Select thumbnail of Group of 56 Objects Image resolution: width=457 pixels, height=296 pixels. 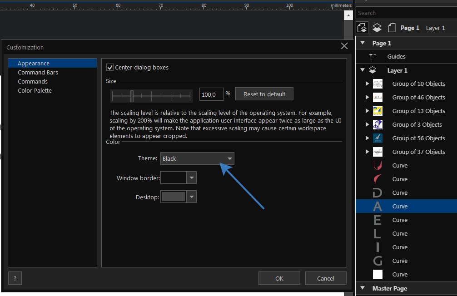coord(378,138)
